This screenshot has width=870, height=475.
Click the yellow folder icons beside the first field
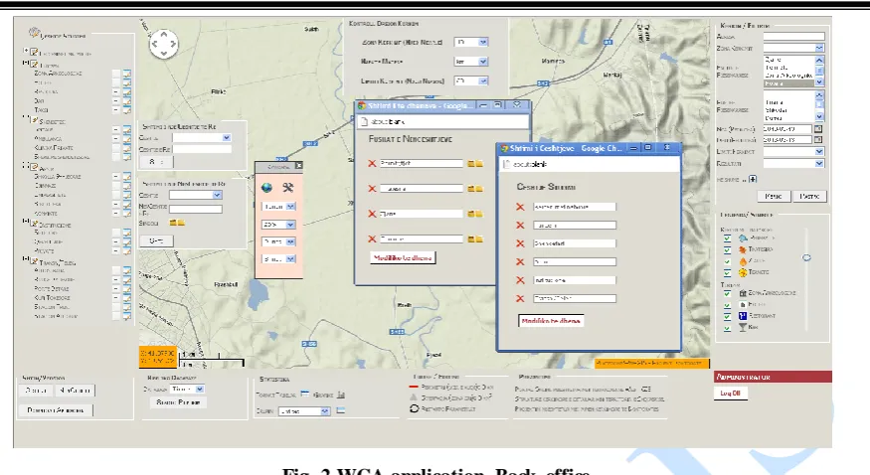[x=475, y=164]
